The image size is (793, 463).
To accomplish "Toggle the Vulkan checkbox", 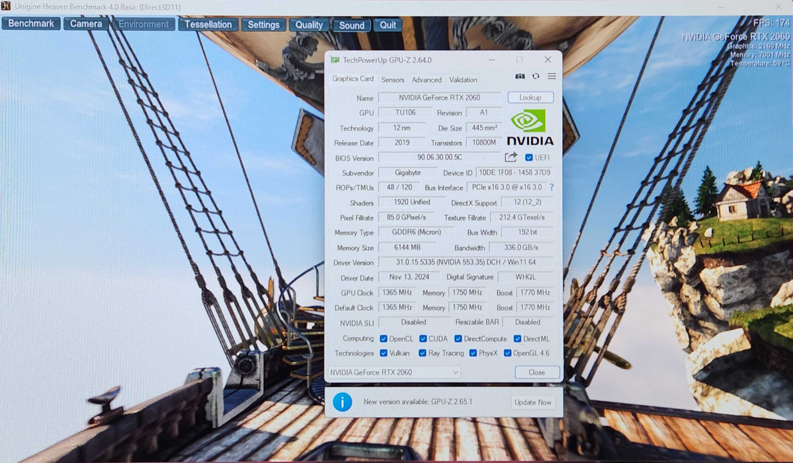I will click(384, 353).
